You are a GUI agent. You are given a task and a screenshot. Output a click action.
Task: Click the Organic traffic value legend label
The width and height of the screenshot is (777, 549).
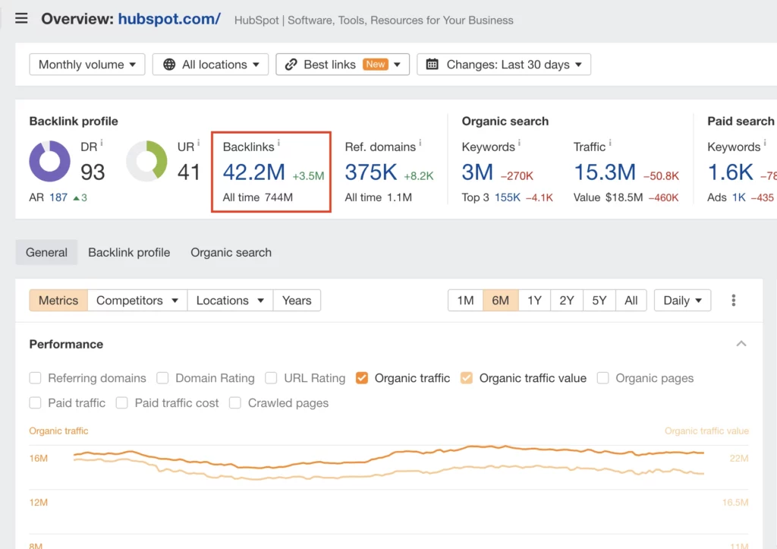tap(706, 431)
